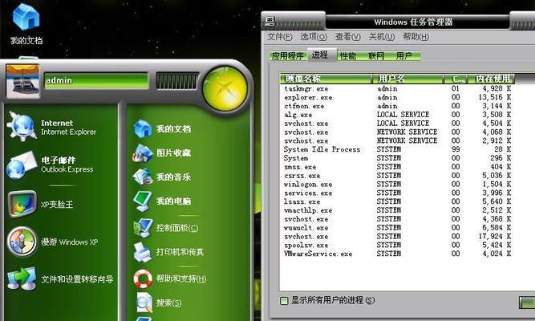
Task: Launch XP变脸王 program icon
Action: [x=22, y=204]
